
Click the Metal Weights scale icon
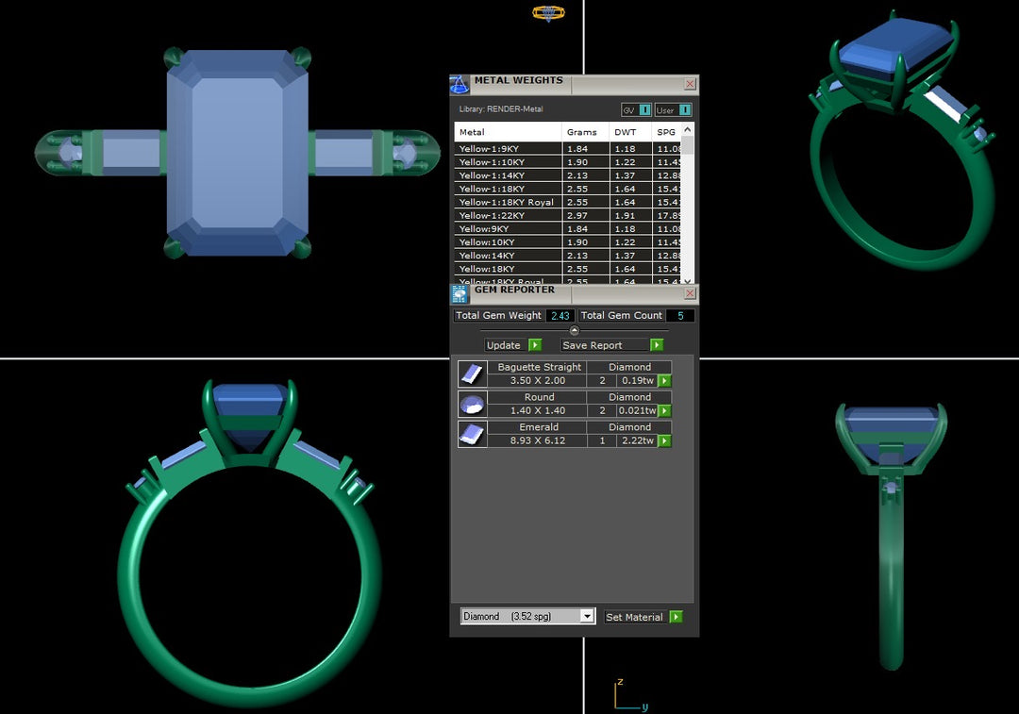459,84
